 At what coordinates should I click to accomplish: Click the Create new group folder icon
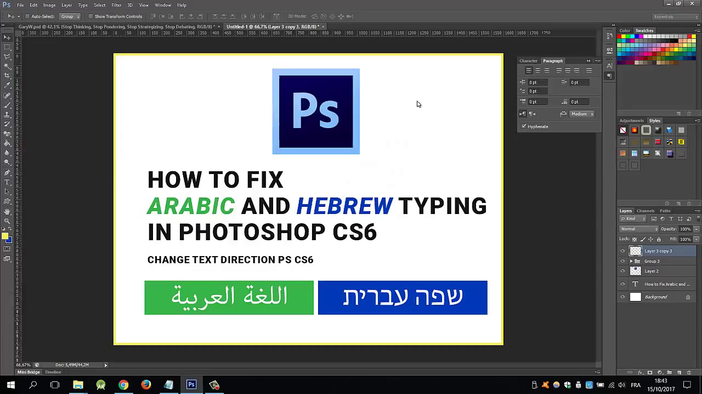click(670, 372)
